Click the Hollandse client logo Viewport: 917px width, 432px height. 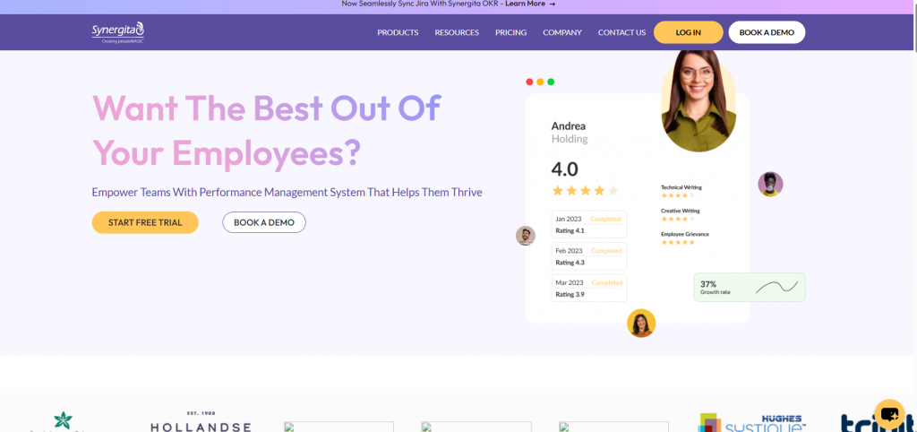pos(201,423)
